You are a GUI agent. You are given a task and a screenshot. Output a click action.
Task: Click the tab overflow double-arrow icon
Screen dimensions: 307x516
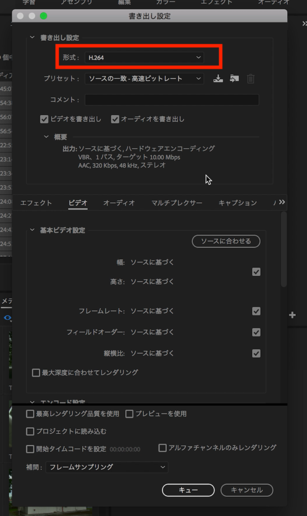282,202
